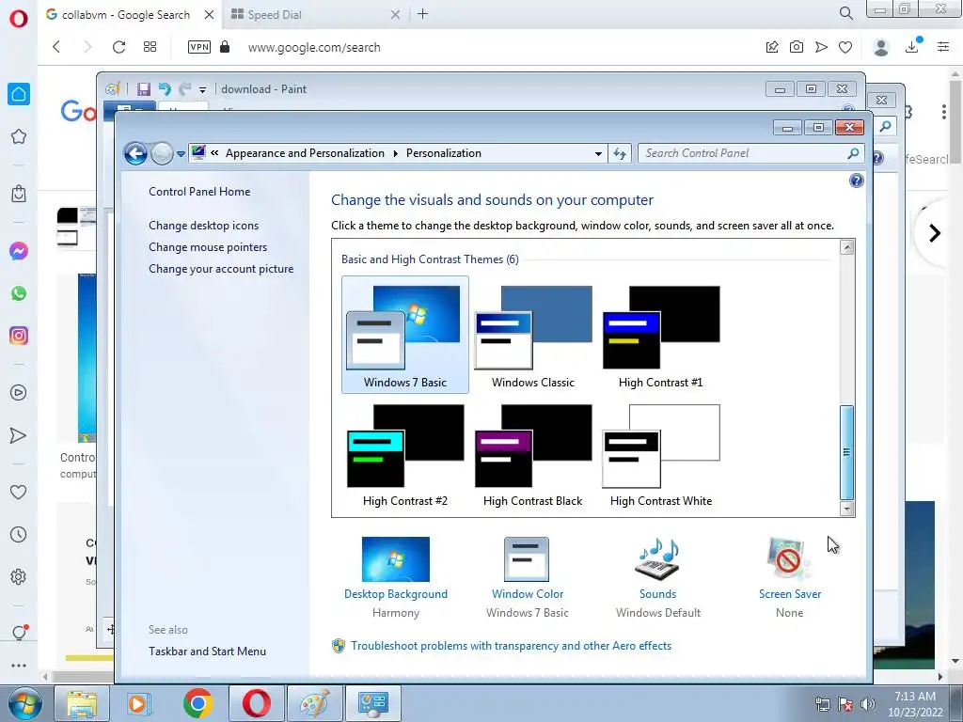Open Opera downloads icon
This screenshot has height=722, width=963.
912,47
